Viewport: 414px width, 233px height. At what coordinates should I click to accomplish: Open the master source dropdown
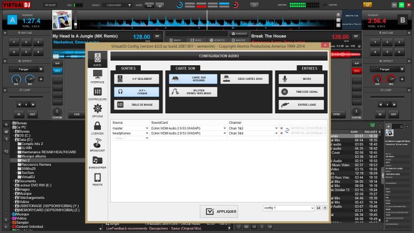point(130,128)
